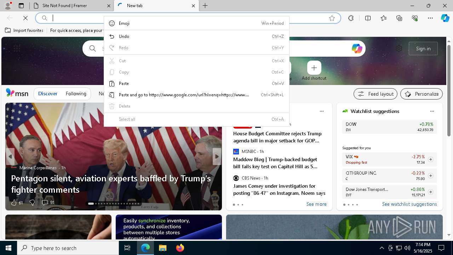
Task: Show hidden tray icons chevron
Action: [382, 248]
